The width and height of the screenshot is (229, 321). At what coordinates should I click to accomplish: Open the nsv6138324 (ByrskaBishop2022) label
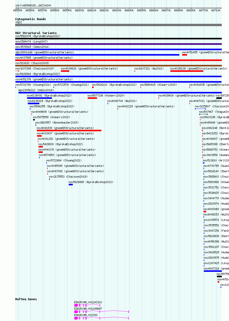click(x=50, y=101)
